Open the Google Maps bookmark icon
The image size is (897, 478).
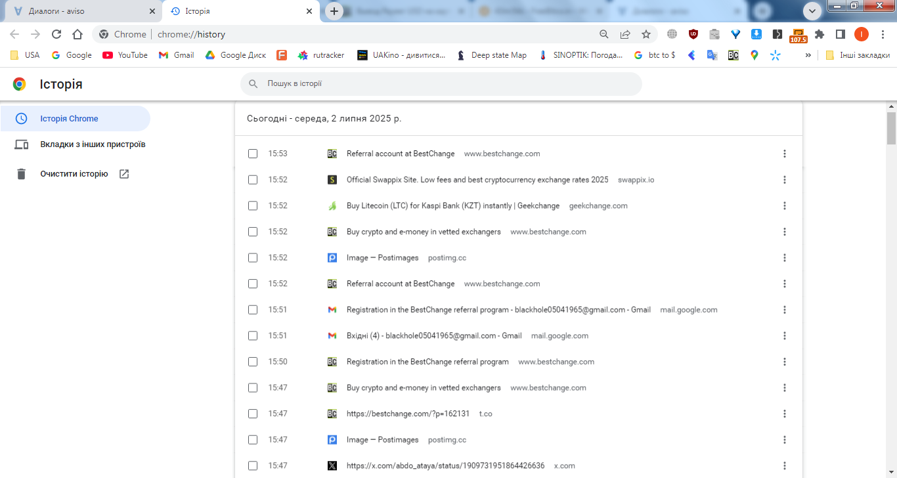755,55
